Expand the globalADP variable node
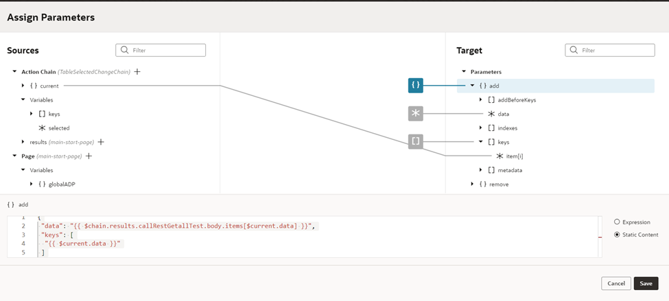The height and width of the screenshot is (301, 669). [32, 184]
